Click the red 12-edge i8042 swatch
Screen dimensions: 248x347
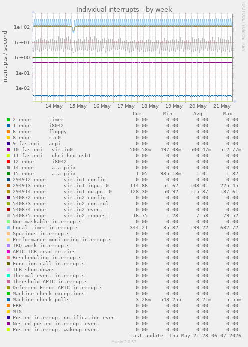(x=8, y=162)
